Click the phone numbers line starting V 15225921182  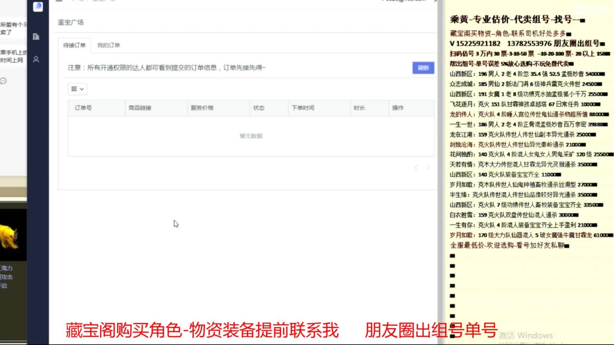pyautogui.click(x=527, y=44)
